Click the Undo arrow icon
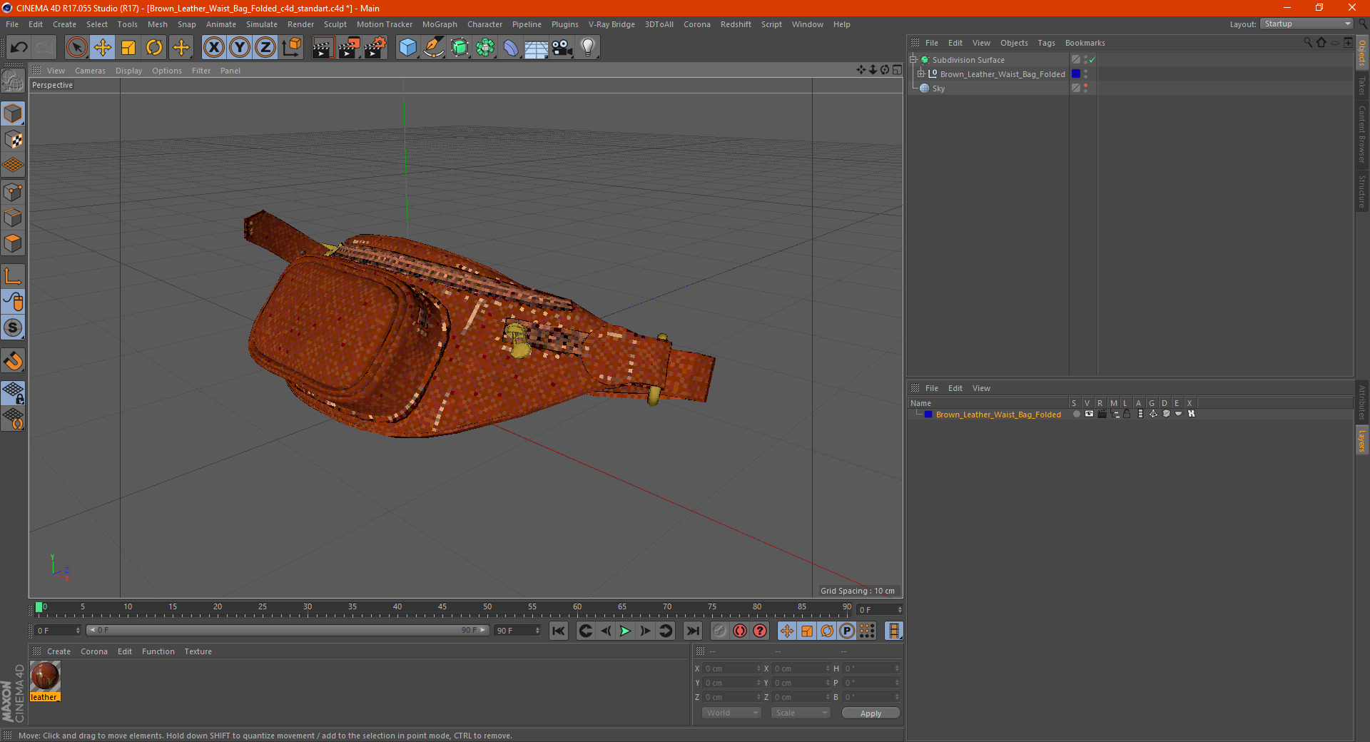This screenshot has height=742, width=1370. [x=19, y=48]
